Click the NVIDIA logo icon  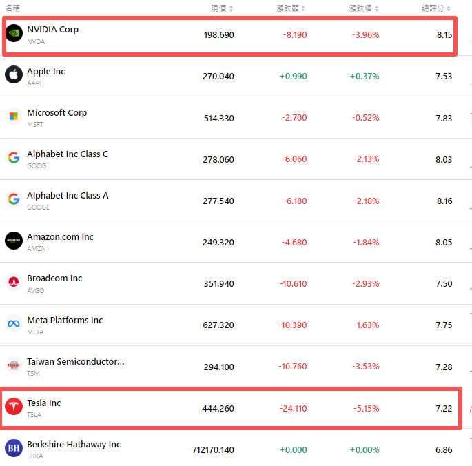(x=14, y=33)
